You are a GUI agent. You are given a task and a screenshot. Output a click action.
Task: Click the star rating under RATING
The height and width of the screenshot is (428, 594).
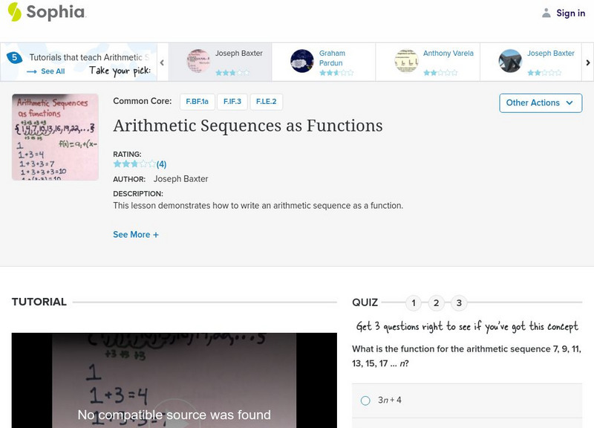pyautogui.click(x=134, y=164)
